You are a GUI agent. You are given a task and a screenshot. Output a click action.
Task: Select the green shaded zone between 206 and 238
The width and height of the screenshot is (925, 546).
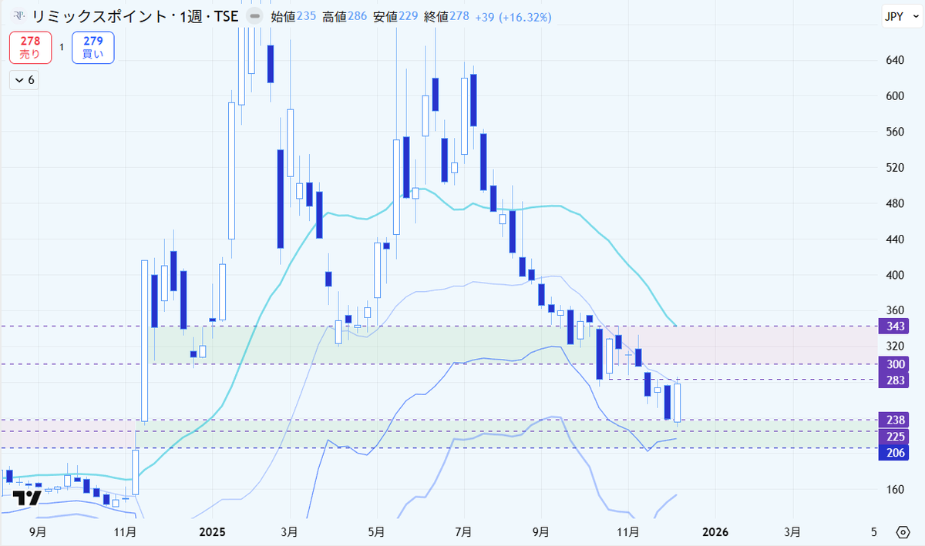click(506, 434)
